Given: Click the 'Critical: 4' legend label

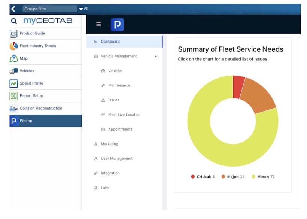Looking at the screenshot, I should 206,177.
